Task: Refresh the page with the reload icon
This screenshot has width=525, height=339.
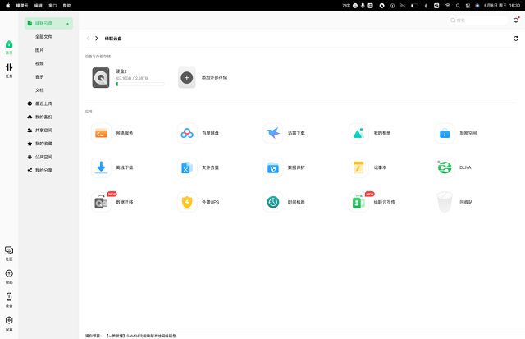Action: click(515, 39)
